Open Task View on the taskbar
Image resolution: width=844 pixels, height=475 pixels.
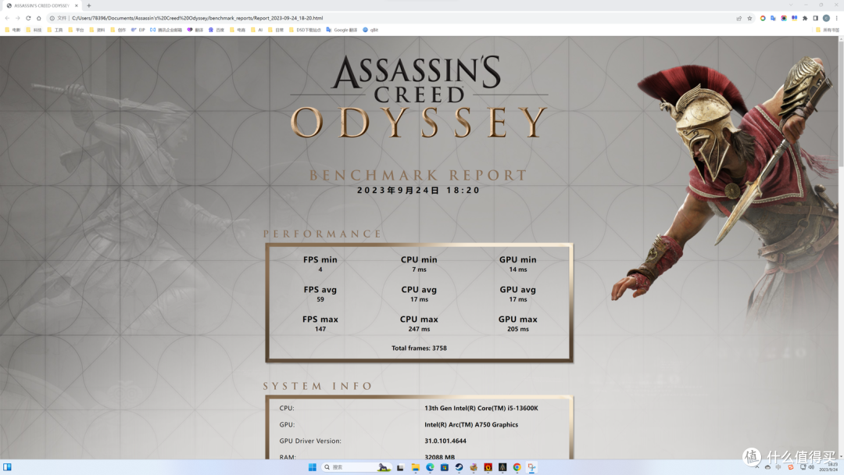tap(400, 467)
